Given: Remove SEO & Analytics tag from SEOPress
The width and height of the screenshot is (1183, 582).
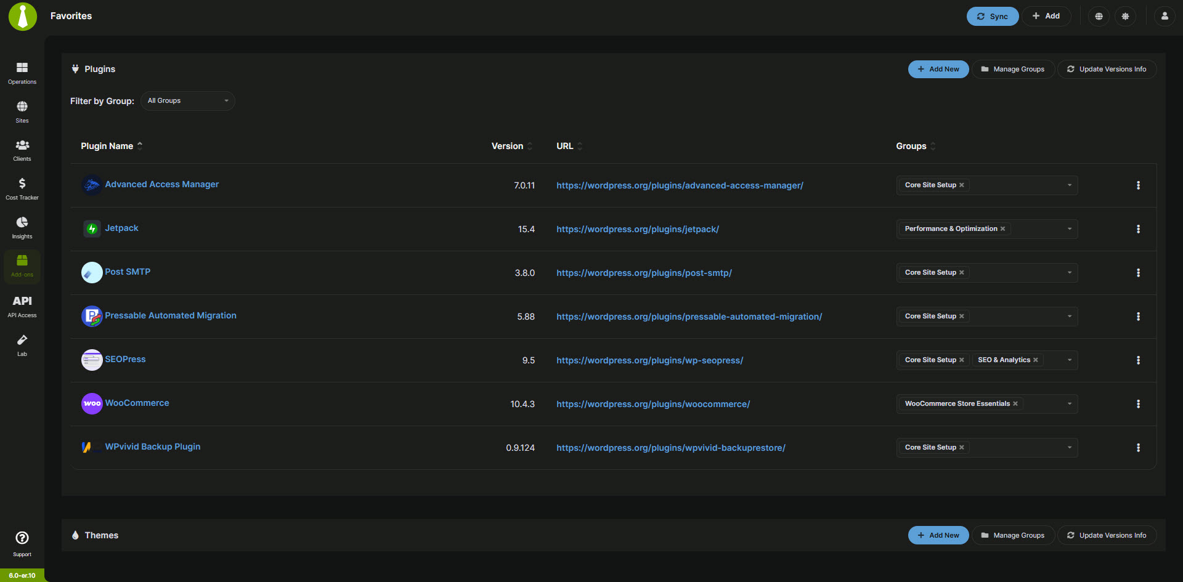Looking at the screenshot, I should pyautogui.click(x=1036, y=360).
